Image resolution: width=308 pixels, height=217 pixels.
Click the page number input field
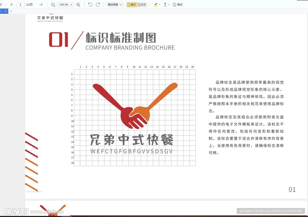pyautogui.click(x=20, y=5)
